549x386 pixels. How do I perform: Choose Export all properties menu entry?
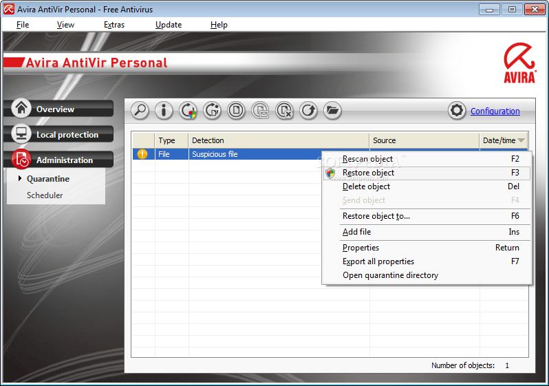[427, 261]
